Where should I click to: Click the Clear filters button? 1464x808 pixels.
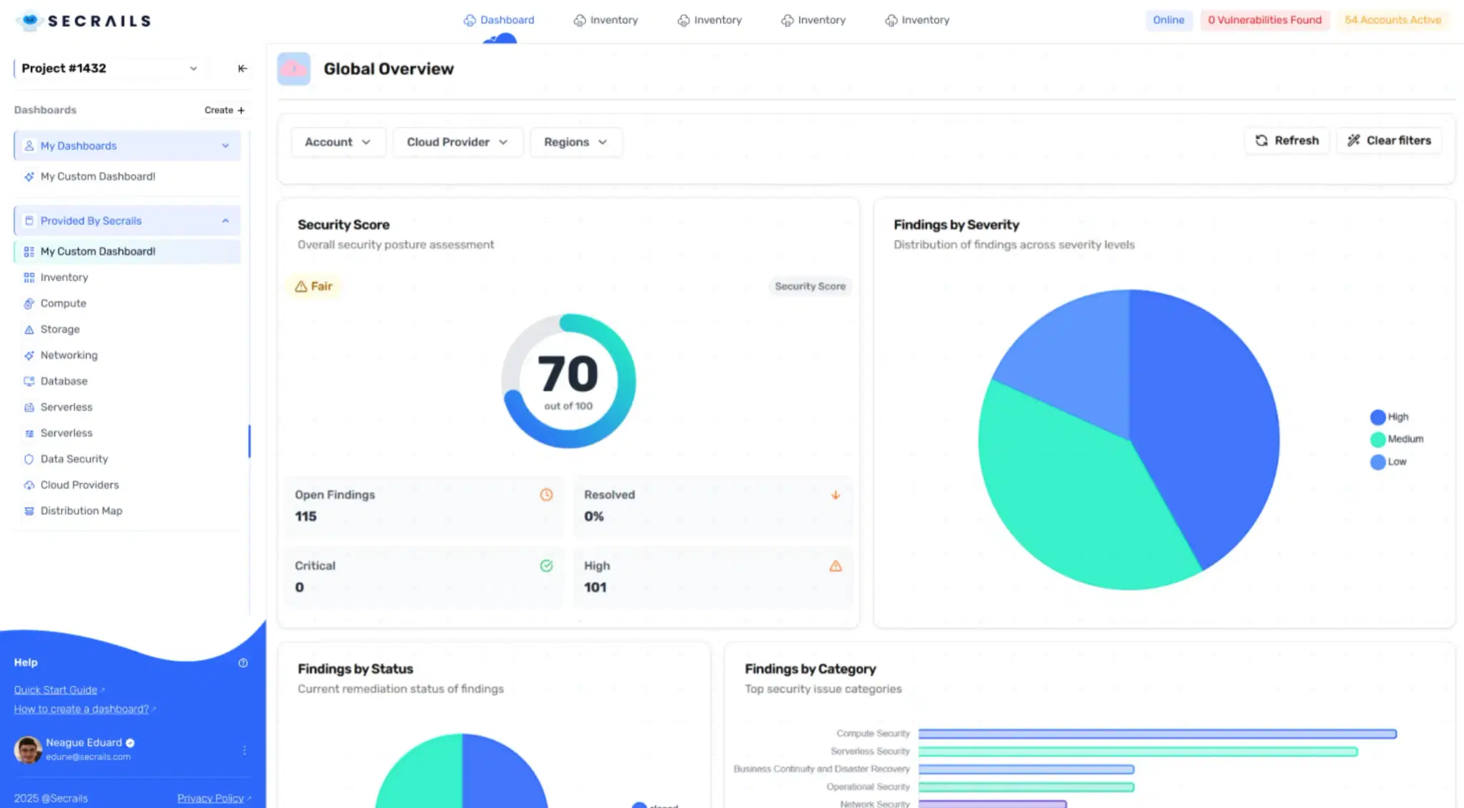[x=1389, y=141]
